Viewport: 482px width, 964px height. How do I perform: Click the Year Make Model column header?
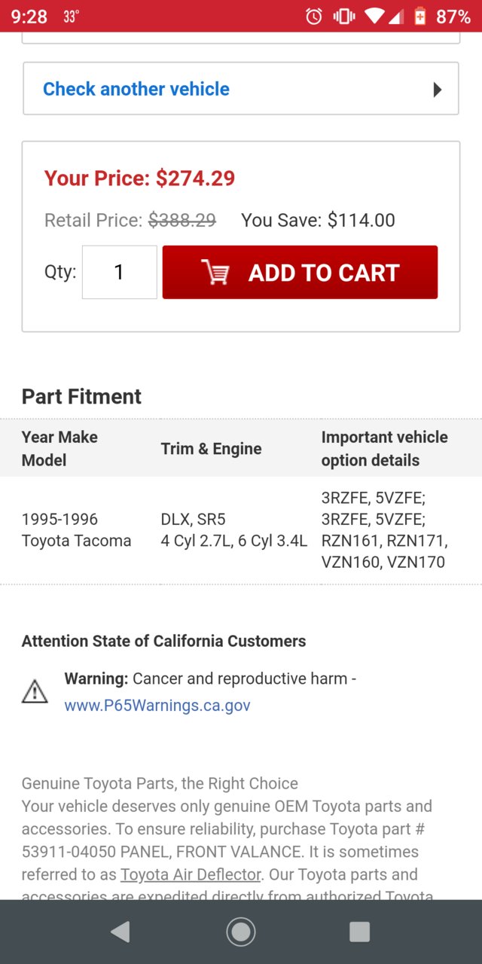click(x=60, y=448)
